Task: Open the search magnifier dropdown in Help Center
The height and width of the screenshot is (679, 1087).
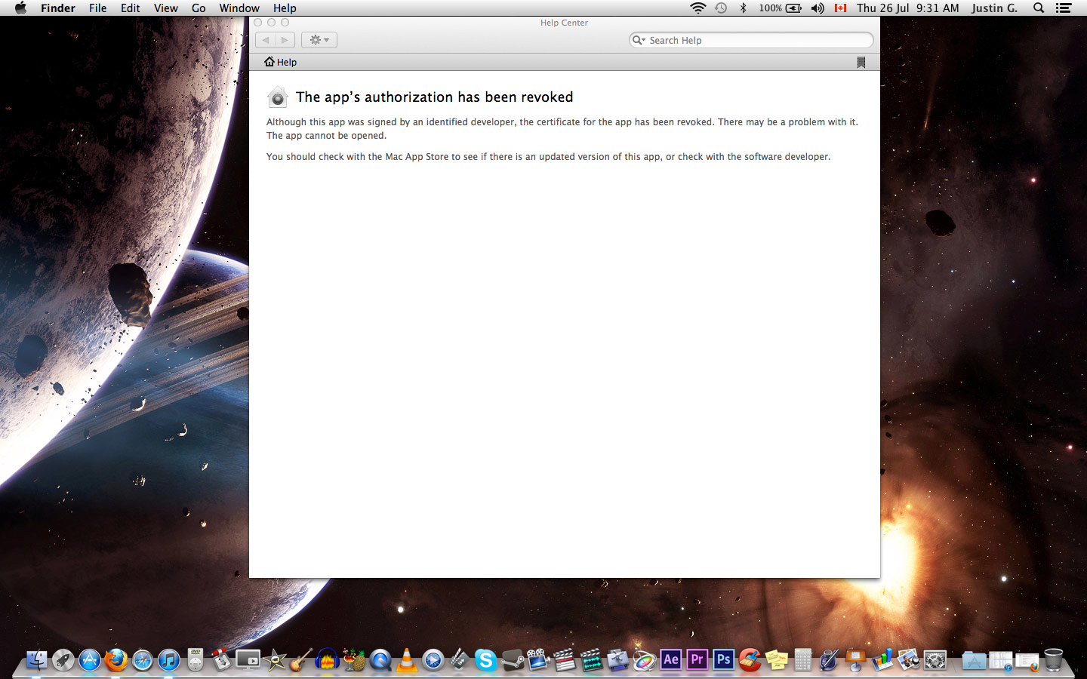Action: [x=639, y=40]
